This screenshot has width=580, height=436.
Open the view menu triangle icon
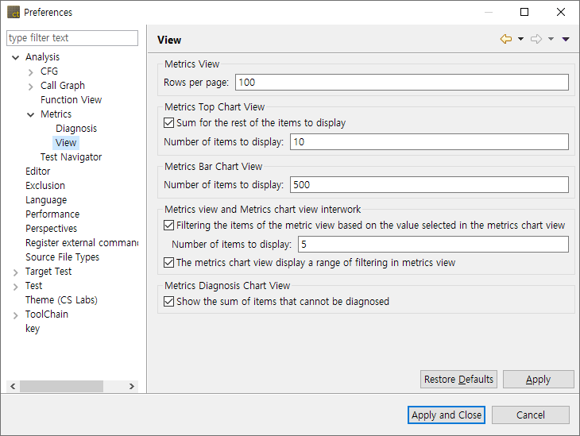tap(566, 39)
